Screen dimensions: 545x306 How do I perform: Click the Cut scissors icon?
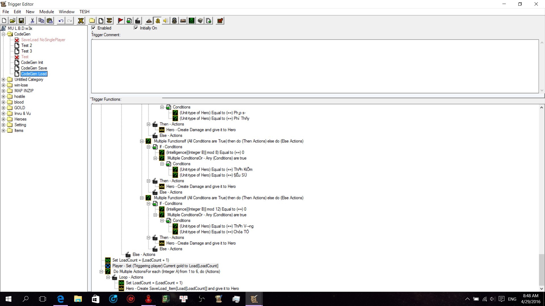pos(32,21)
